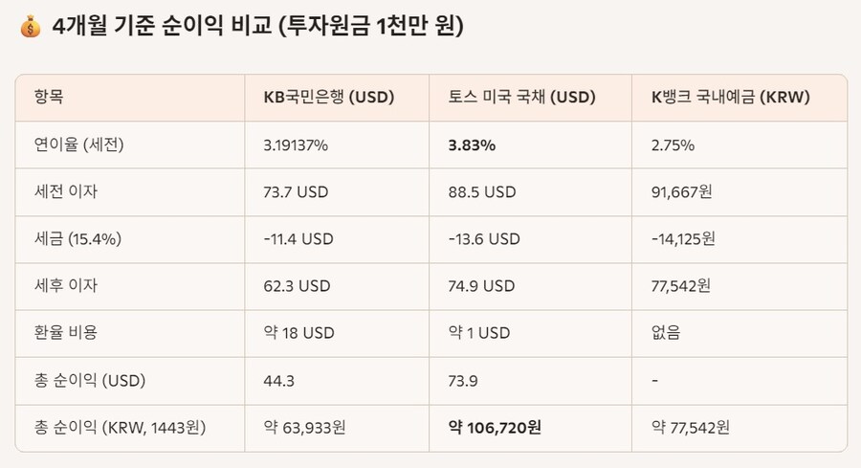Select the -14,125원 tax cell
861x468 pixels.
coord(683,239)
